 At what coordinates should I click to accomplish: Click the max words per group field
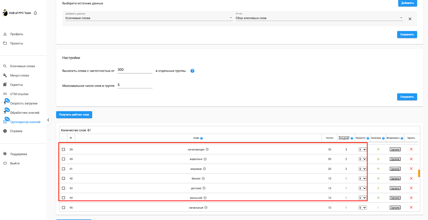(135, 85)
